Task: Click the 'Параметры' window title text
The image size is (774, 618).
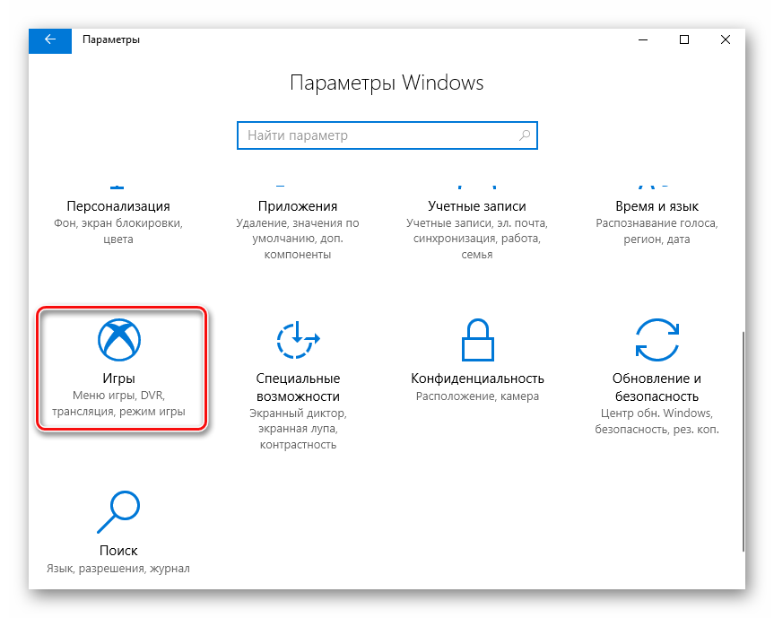Action: [x=111, y=40]
